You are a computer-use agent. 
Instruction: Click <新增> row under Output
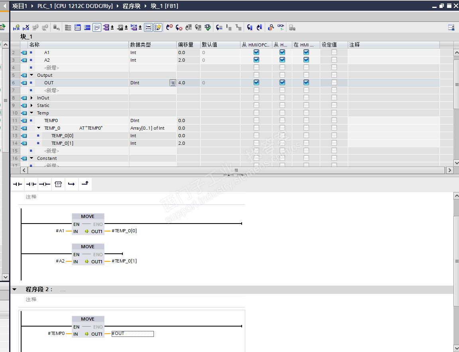(51, 90)
